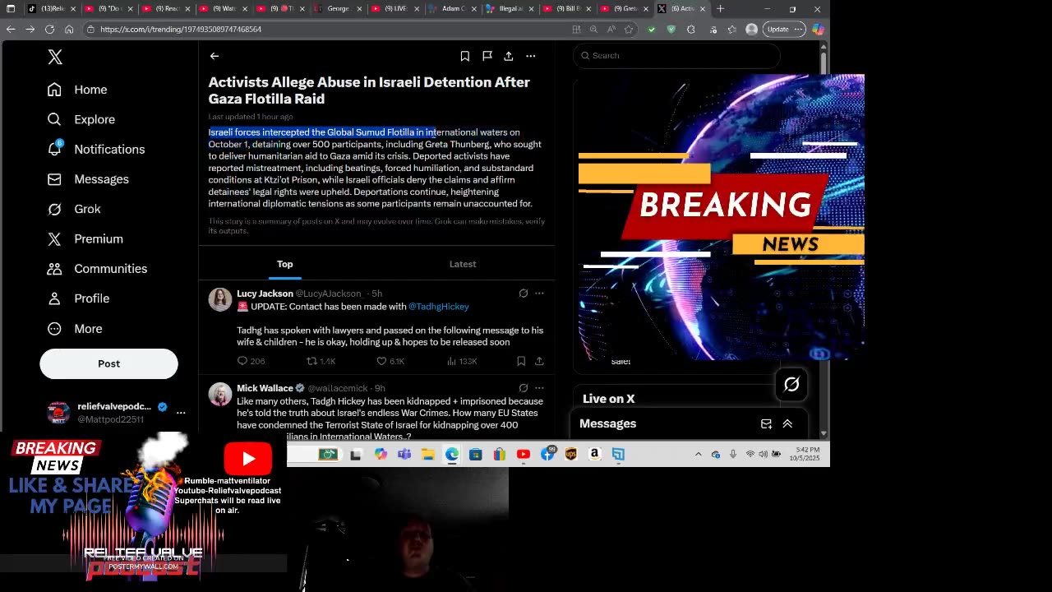Open Notifications in the sidebar

[x=95, y=150]
